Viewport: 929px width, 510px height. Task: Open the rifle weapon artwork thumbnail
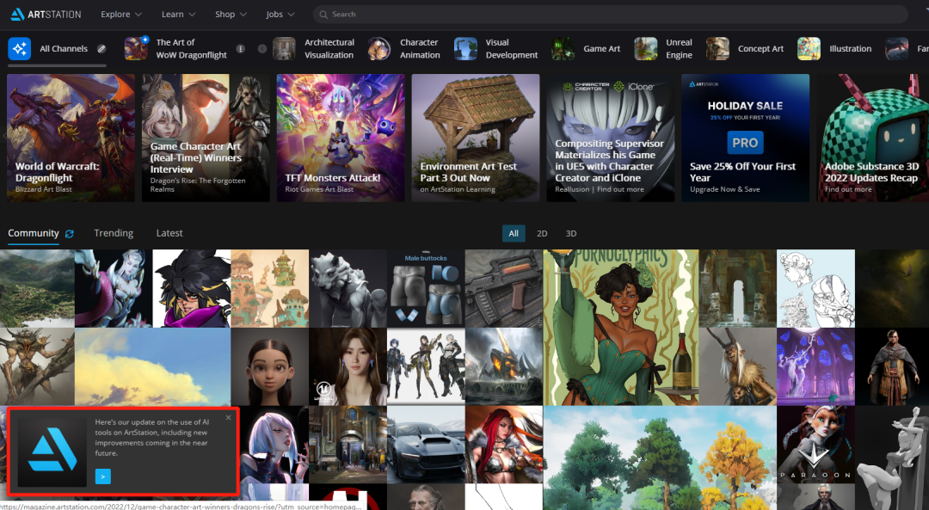pos(504,288)
